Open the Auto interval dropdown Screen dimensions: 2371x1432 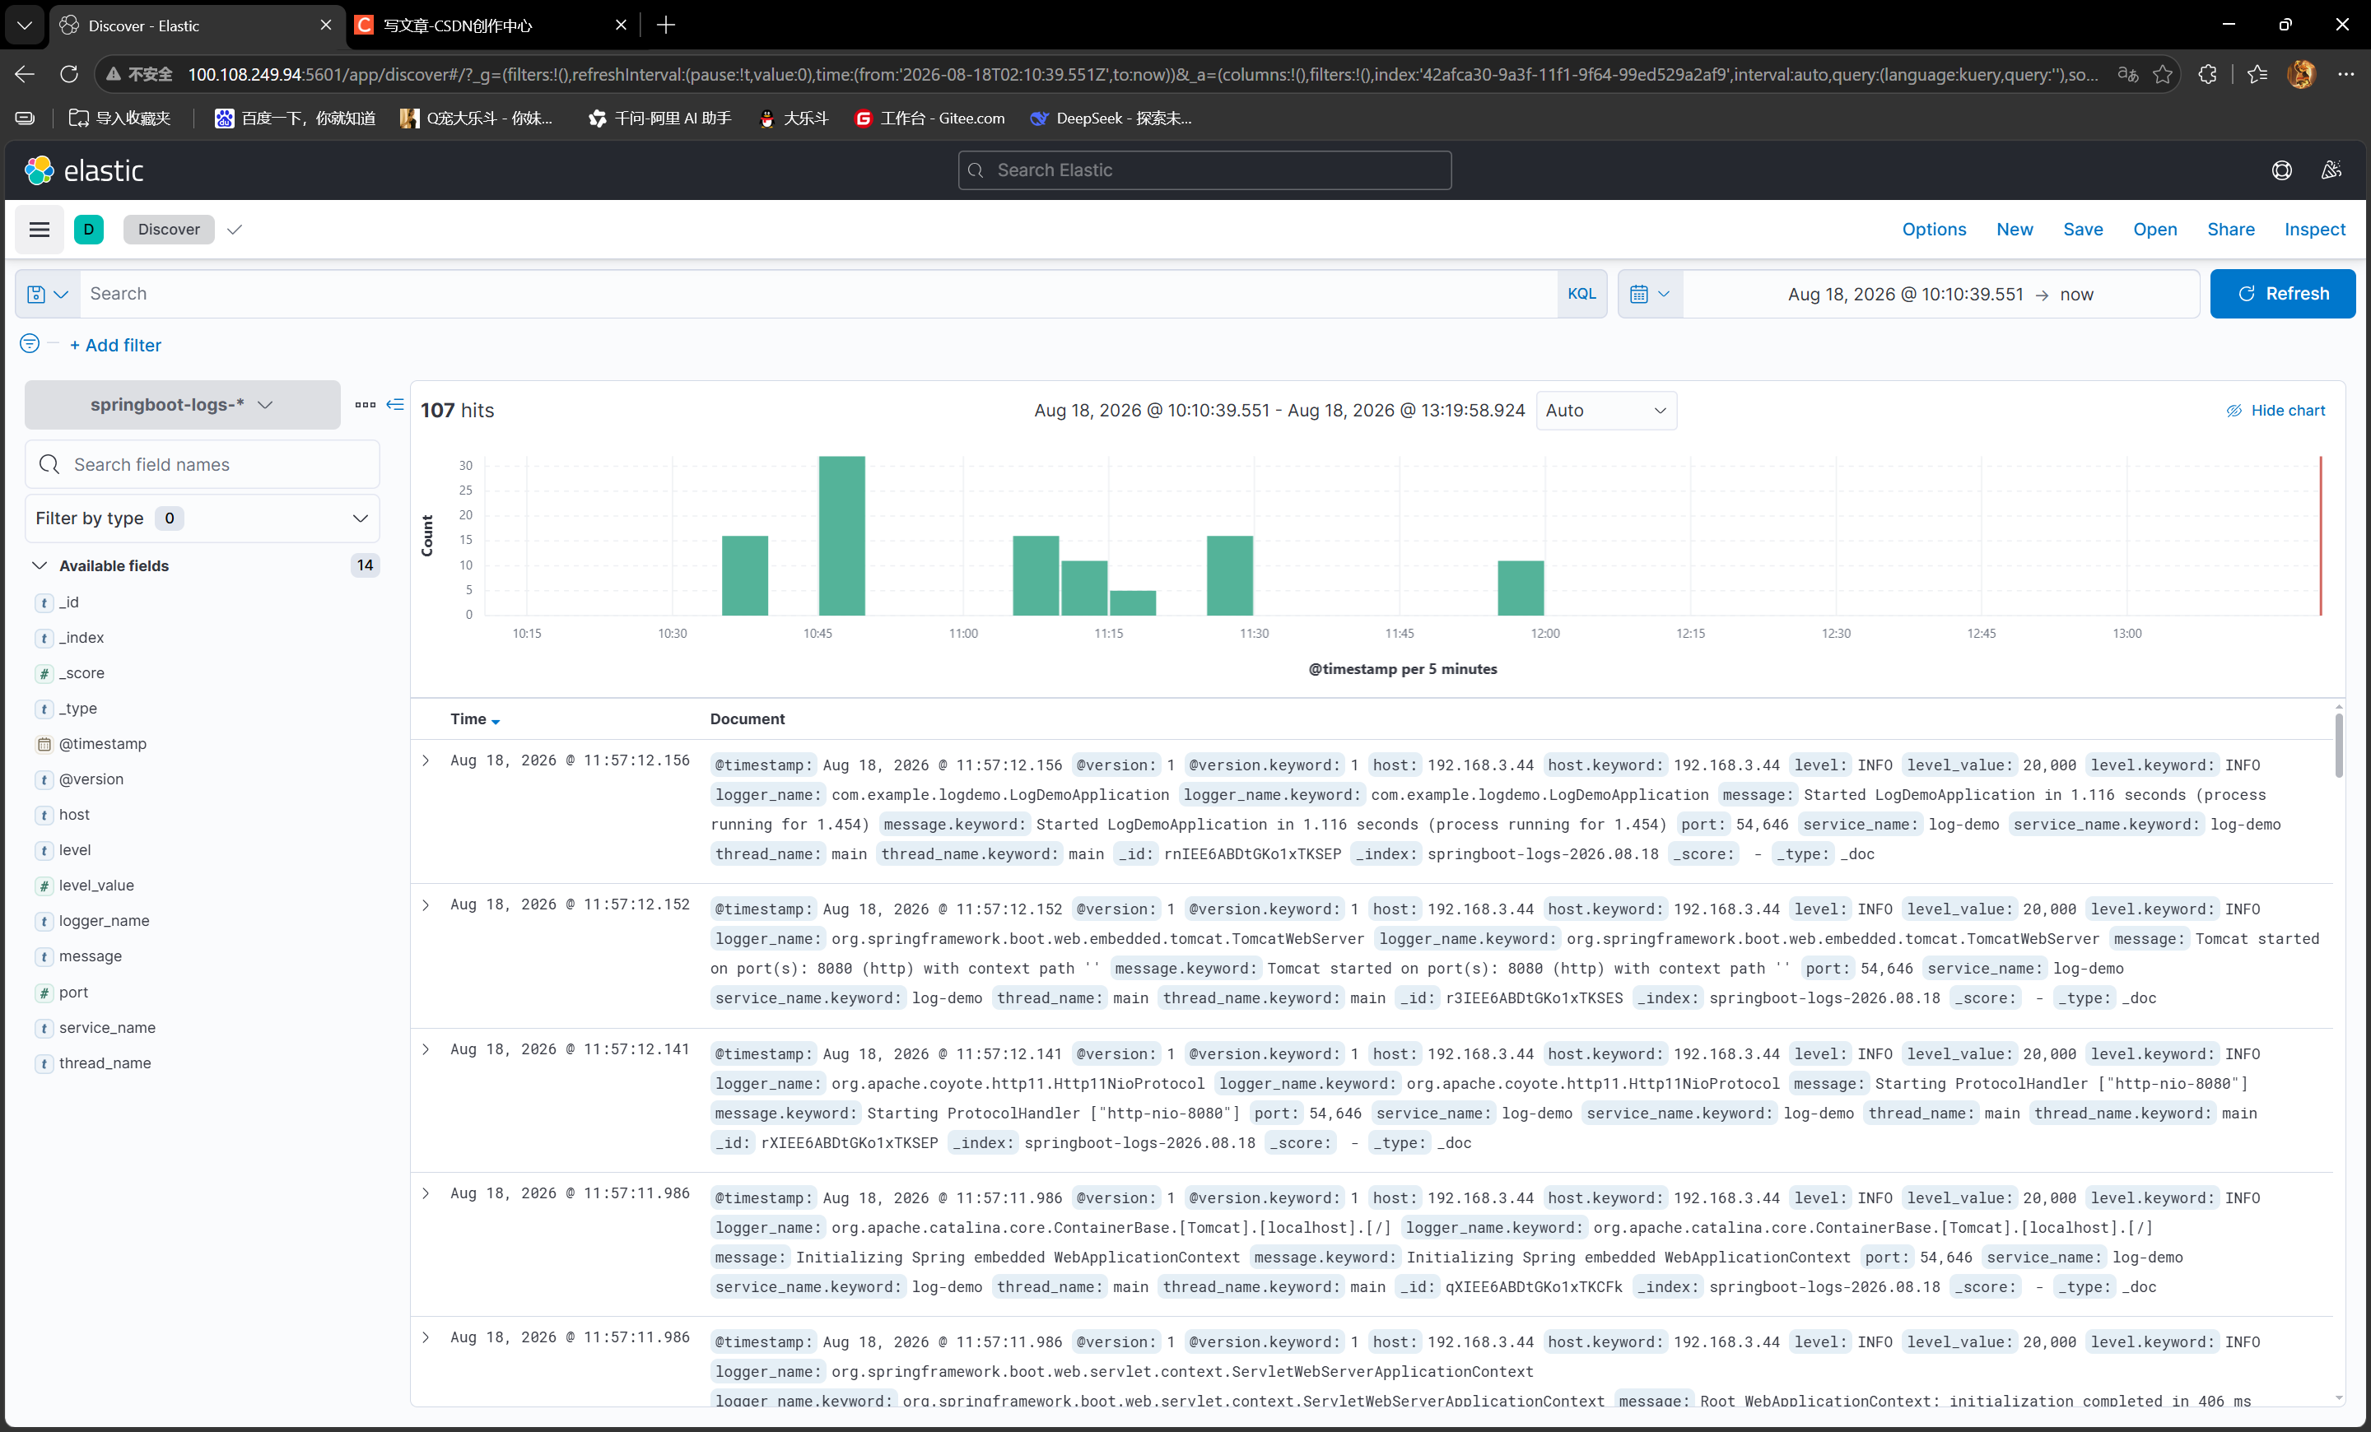click(1605, 411)
